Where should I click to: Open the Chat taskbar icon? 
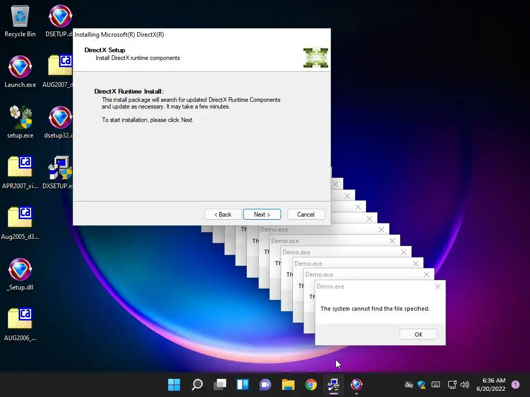click(266, 385)
